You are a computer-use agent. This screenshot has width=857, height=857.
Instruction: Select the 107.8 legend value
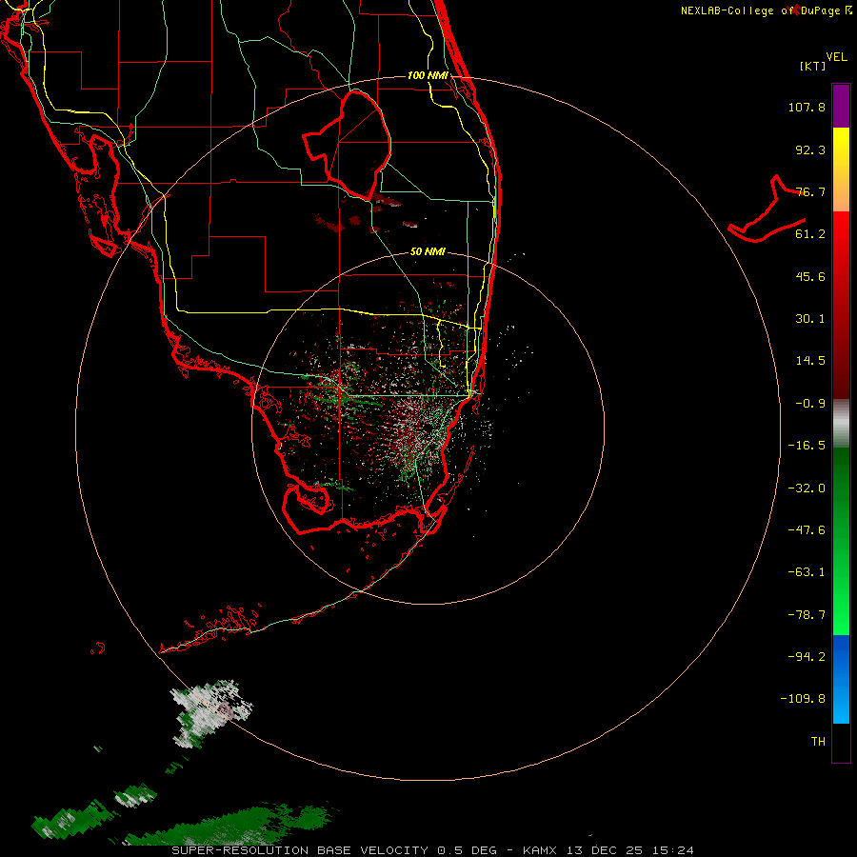pyautogui.click(x=807, y=107)
